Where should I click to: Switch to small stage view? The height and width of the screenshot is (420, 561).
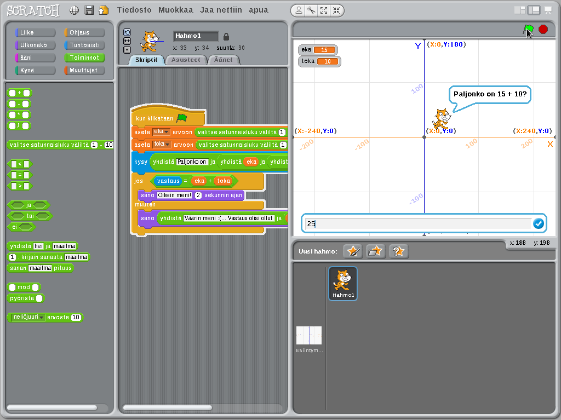[x=519, y=10]
